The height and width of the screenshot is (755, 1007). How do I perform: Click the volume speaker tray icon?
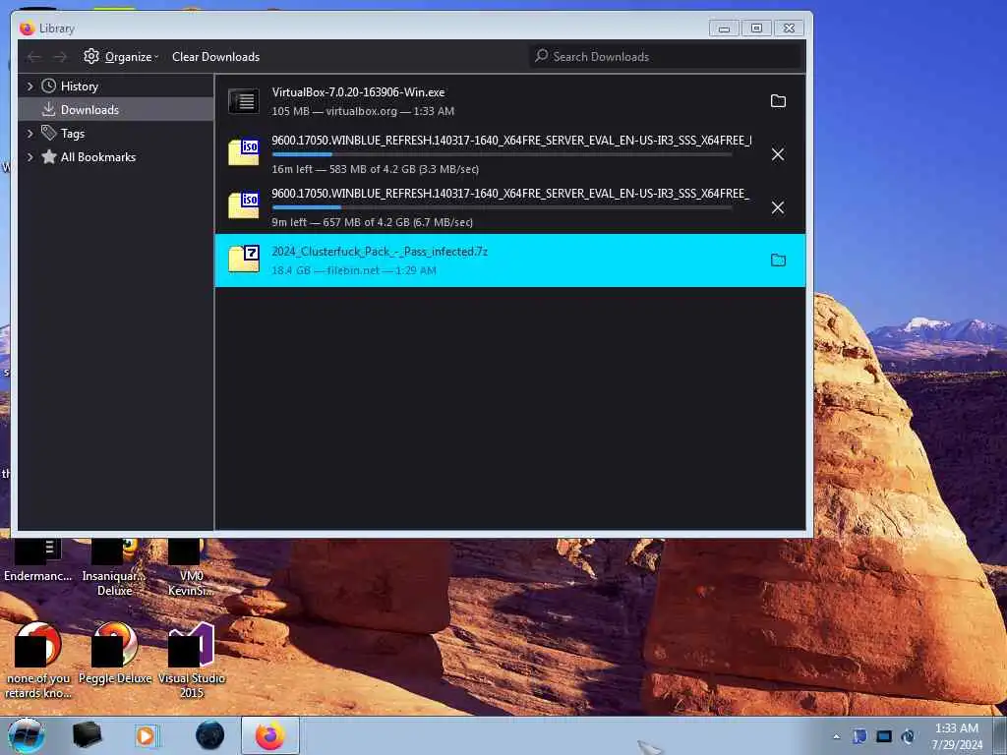[908, 735]
